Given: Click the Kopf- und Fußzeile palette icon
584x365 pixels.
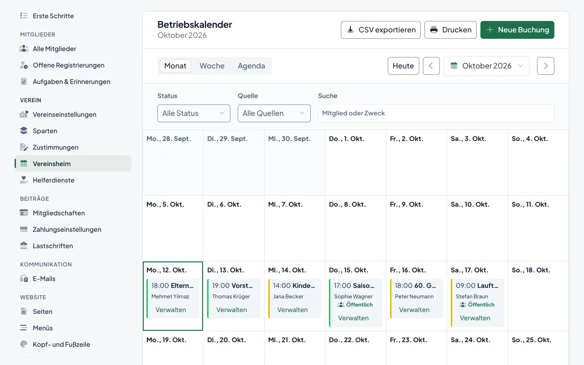Looking at the screenshot, I should tap(24, 344).
